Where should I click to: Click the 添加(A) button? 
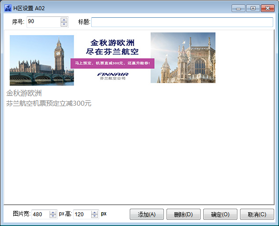[x=147, y=214]
